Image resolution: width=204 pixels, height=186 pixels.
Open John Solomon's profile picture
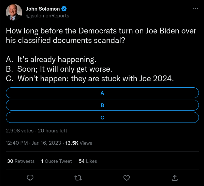pyautogui.click(x=14, y=12)
